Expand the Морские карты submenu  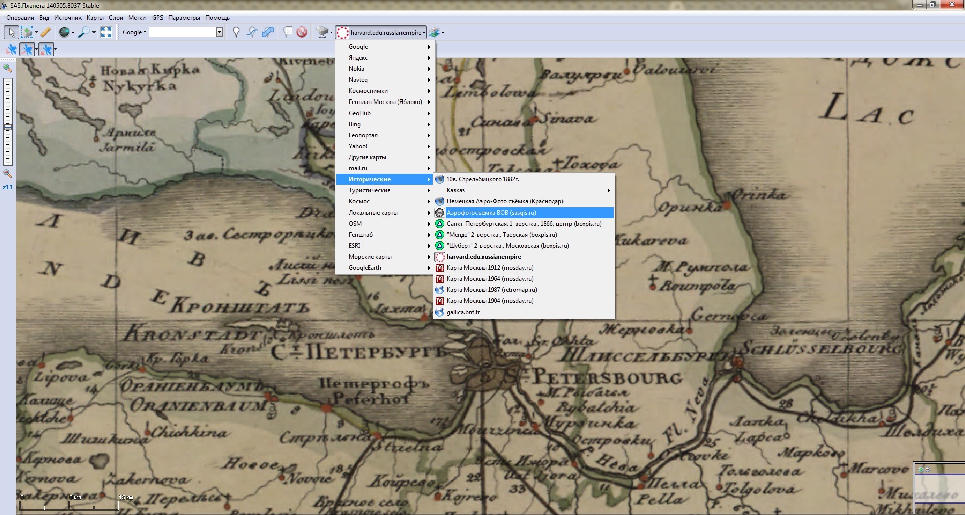(385, 257)
